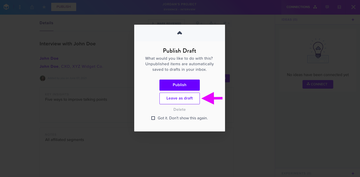Click the gray PUBLISH button in top bar
Screen dimensions: 360x177
point(64,7)
